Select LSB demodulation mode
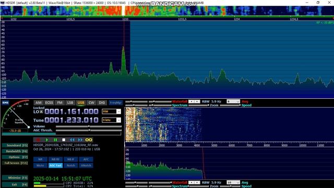 [x=70, y=103]
